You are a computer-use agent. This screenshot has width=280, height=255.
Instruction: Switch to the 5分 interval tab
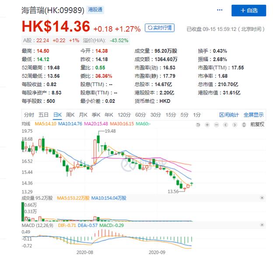(184, 115)
